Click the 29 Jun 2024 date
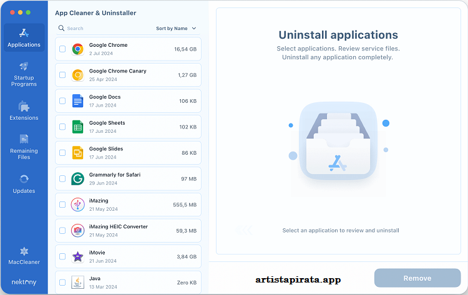 pyautogui.click(x=103, y=183)
